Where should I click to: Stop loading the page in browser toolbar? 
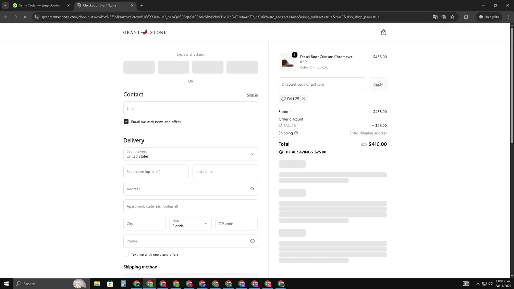[25, 17]
